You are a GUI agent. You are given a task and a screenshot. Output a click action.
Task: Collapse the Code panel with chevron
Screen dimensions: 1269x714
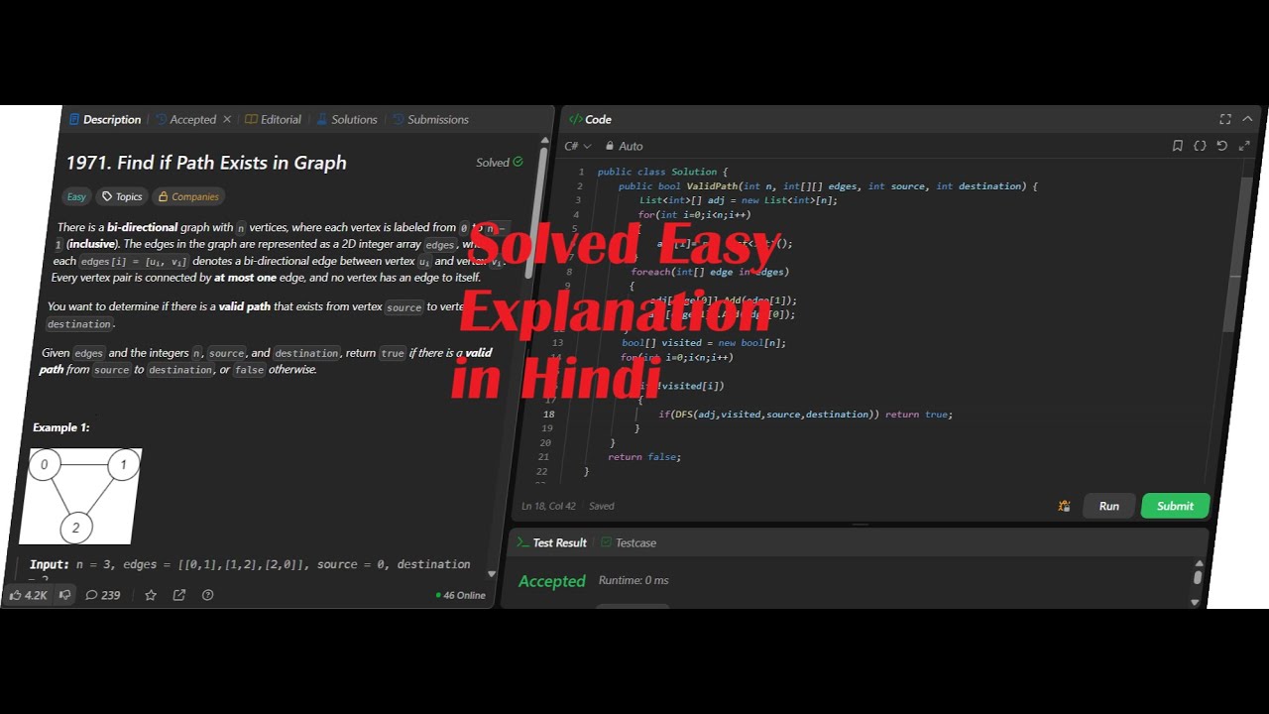click(x=1248, y=119)
